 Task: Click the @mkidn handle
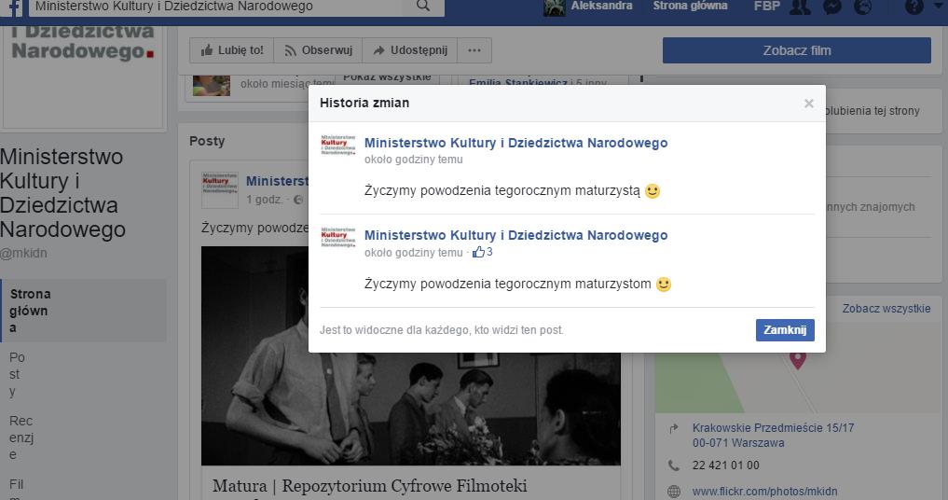tap(23, 253)
